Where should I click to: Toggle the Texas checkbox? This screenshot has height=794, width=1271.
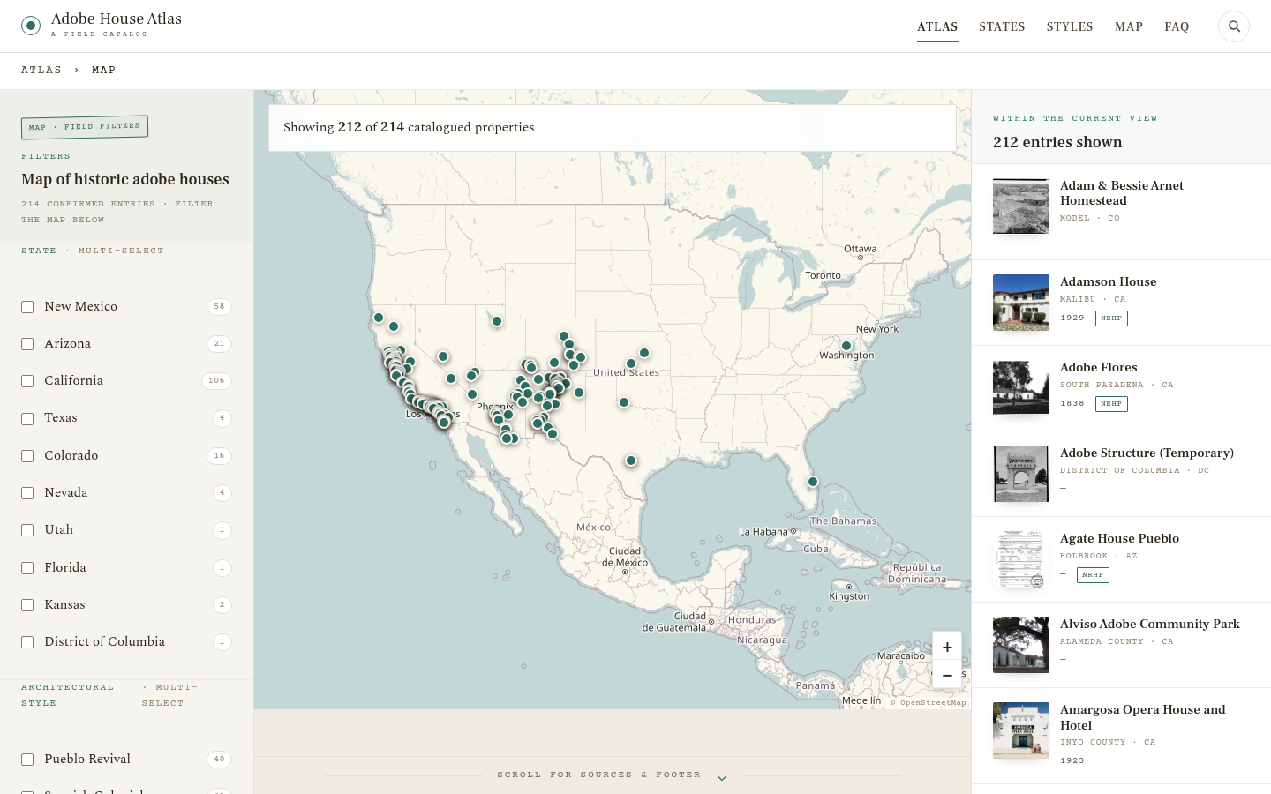click(x=27, y=418)
